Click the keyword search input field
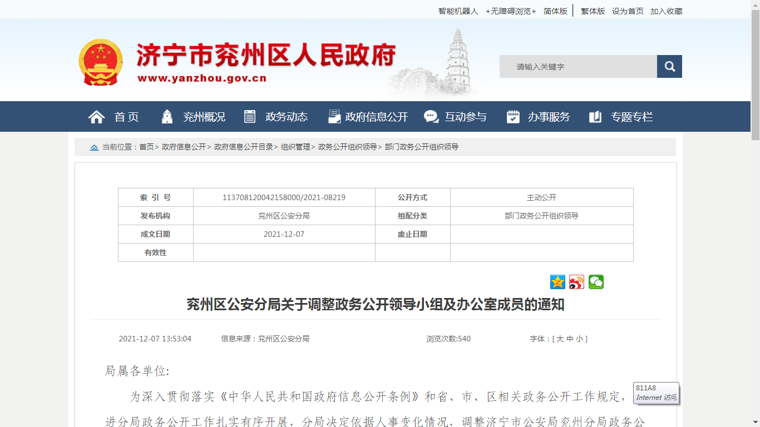The image size is (760, 427). pyautogui.click(x=578, y=67)
